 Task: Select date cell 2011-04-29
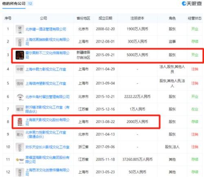tap(105, 69)
